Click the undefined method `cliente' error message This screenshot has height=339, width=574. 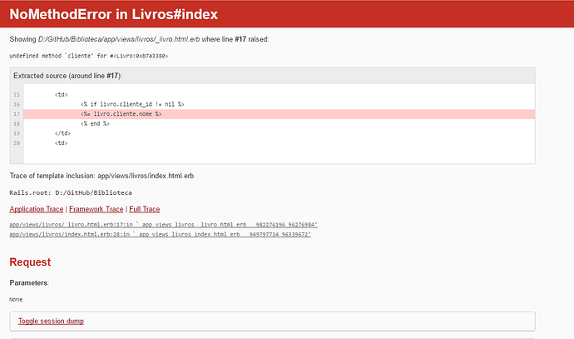coord(88,56)
